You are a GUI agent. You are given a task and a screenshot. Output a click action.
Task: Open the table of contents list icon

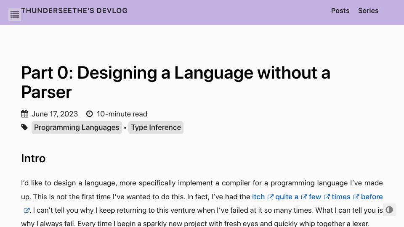pyautogui.click(x=15, y=15)
